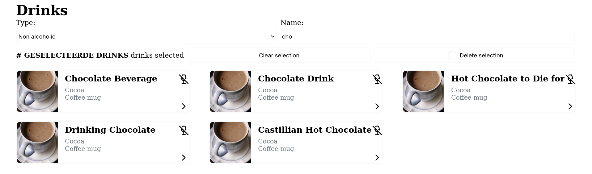Click non-alcoholic icon on Chocolate Drink card
This screenshot has width=592, height=174.
pyautogui.click(x=377, y=79)
